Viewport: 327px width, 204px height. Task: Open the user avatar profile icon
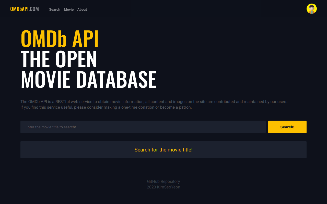coord(312,9)
